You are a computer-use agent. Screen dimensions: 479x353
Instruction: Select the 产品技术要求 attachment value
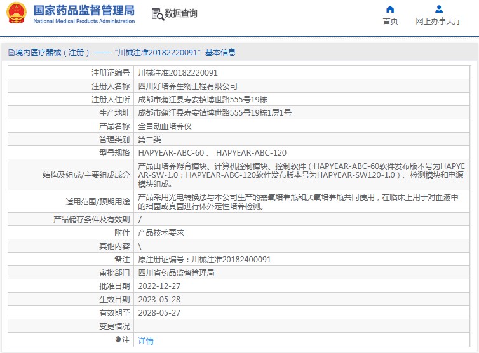161,232
